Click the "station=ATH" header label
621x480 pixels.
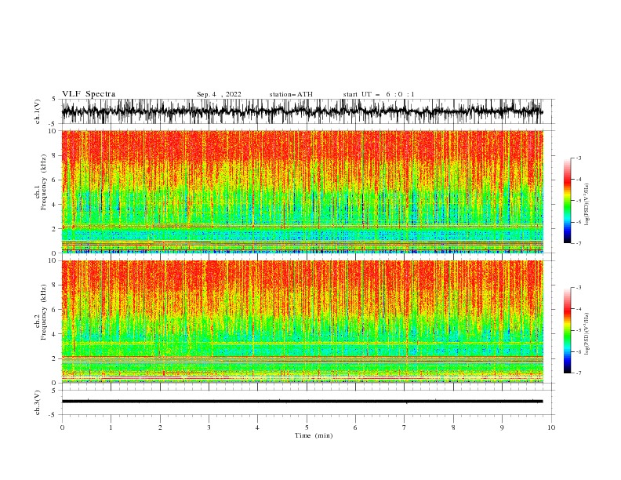[x=291, y=94]
